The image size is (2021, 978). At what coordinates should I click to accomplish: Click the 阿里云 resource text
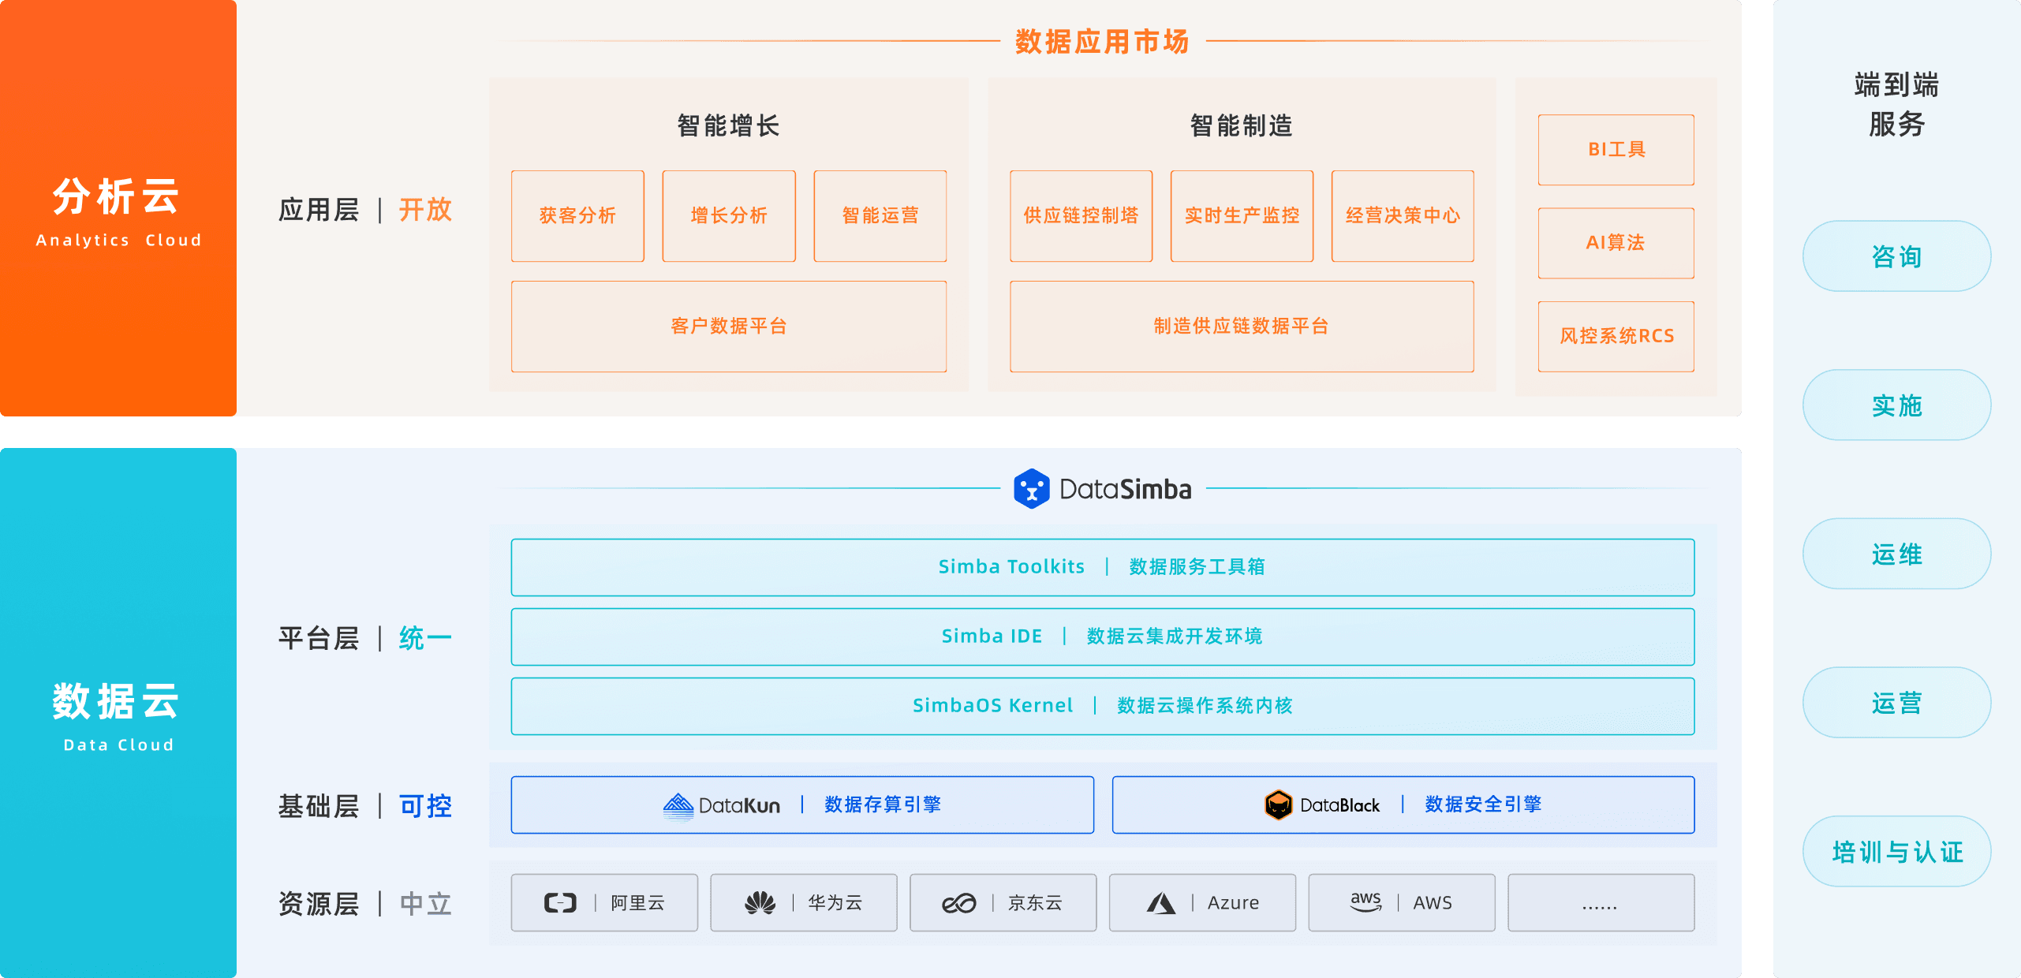[637, 903]
